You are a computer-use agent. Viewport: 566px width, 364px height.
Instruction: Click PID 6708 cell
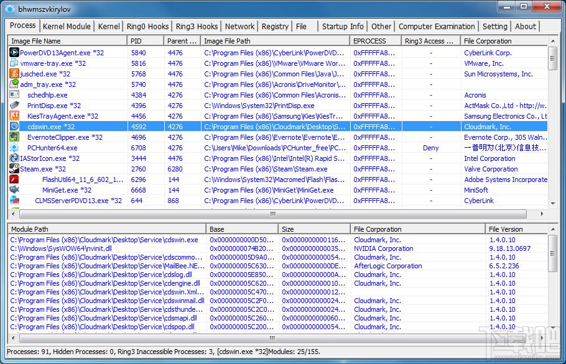(138, 148)
